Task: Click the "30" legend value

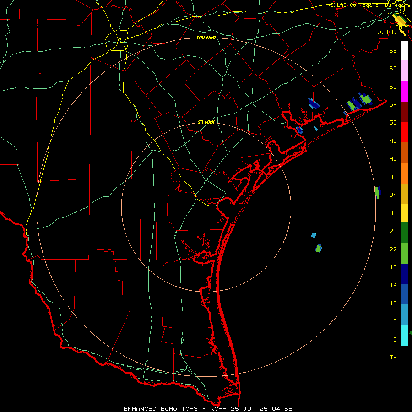Action: 393,213
